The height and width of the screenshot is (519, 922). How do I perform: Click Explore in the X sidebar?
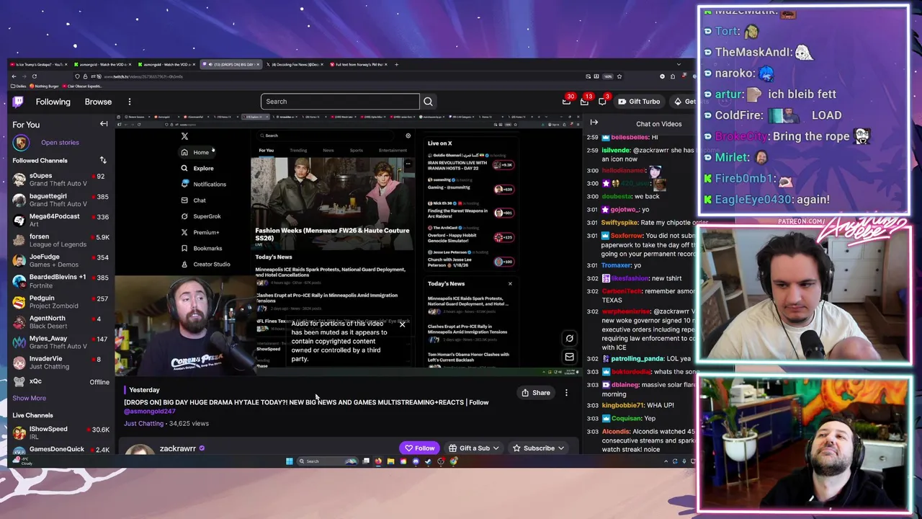[x=197, y=169]
